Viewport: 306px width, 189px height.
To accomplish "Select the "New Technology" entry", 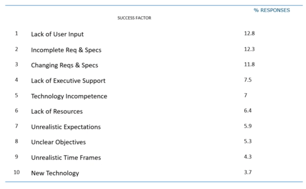I will [x=55, y=173].
